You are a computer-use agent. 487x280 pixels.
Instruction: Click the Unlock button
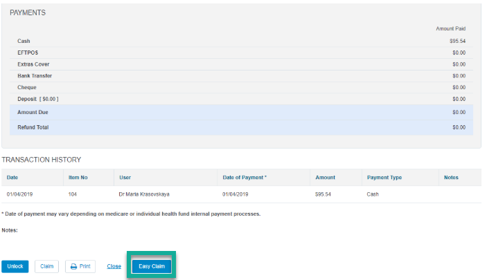[x=15, y=266]
